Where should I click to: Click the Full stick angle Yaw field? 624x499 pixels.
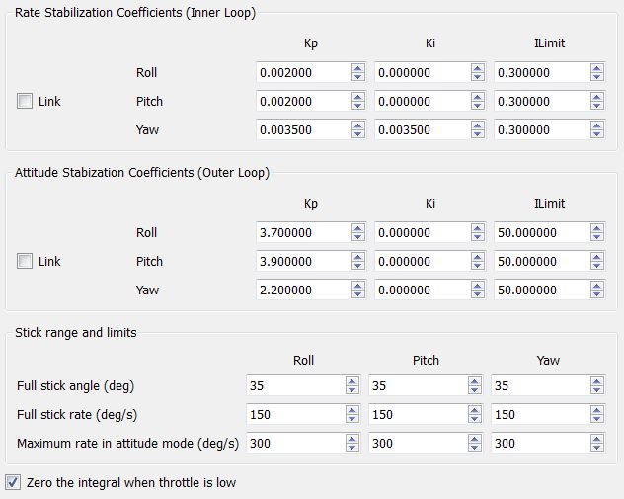(539, 386)
